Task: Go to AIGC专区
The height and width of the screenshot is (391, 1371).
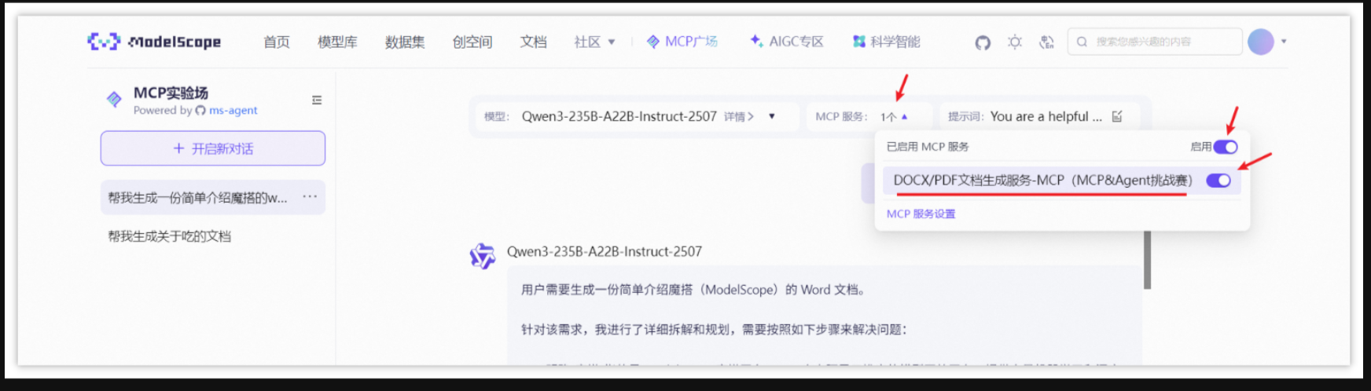Action: [786, 42]
